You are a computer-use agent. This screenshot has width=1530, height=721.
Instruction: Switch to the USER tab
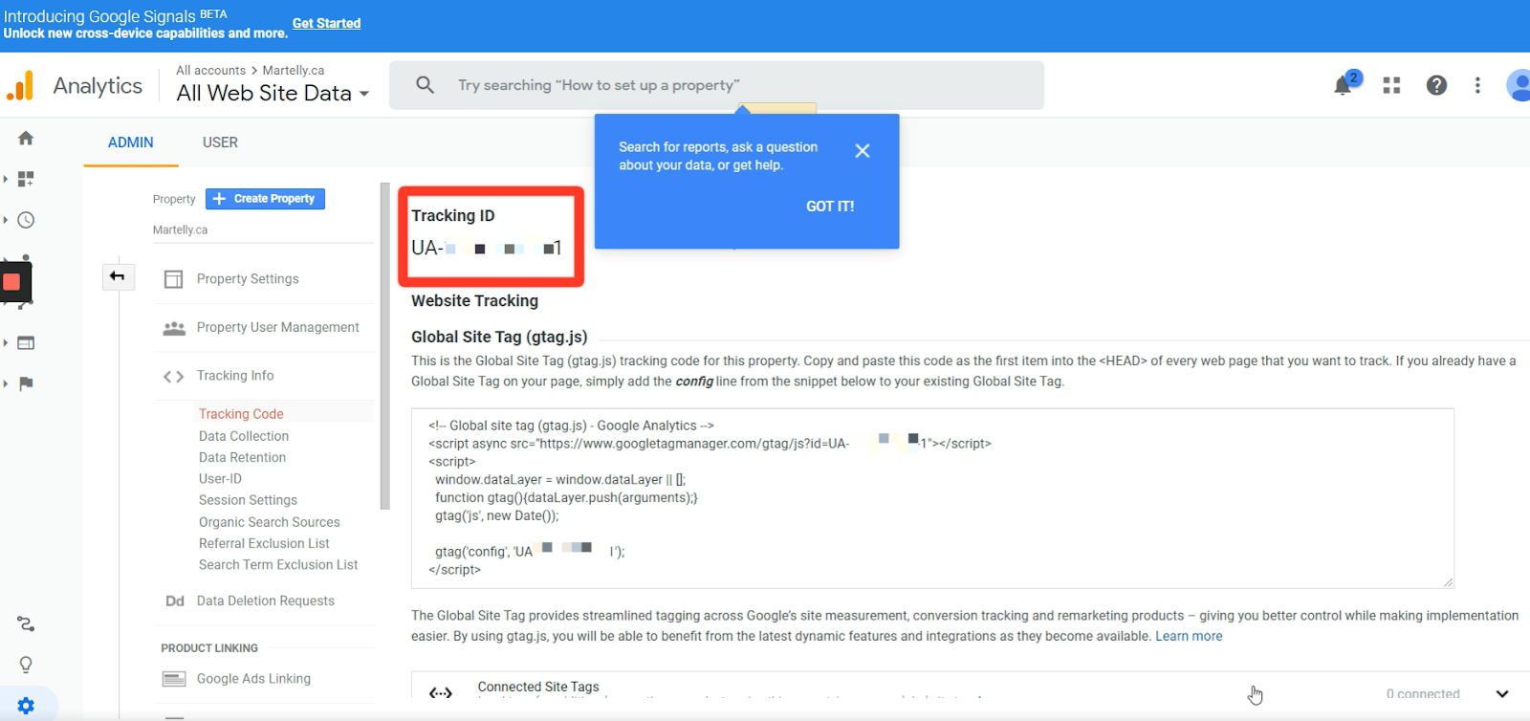pyautogui.click(x=220, y=142)
